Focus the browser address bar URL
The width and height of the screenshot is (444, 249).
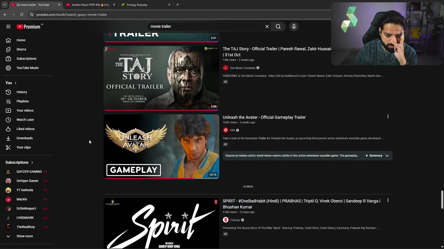coord(71,15)
